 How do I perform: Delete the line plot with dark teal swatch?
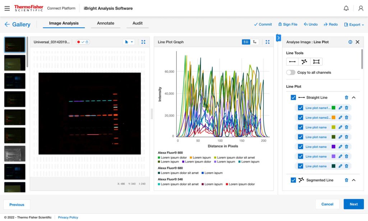point(346,166)
